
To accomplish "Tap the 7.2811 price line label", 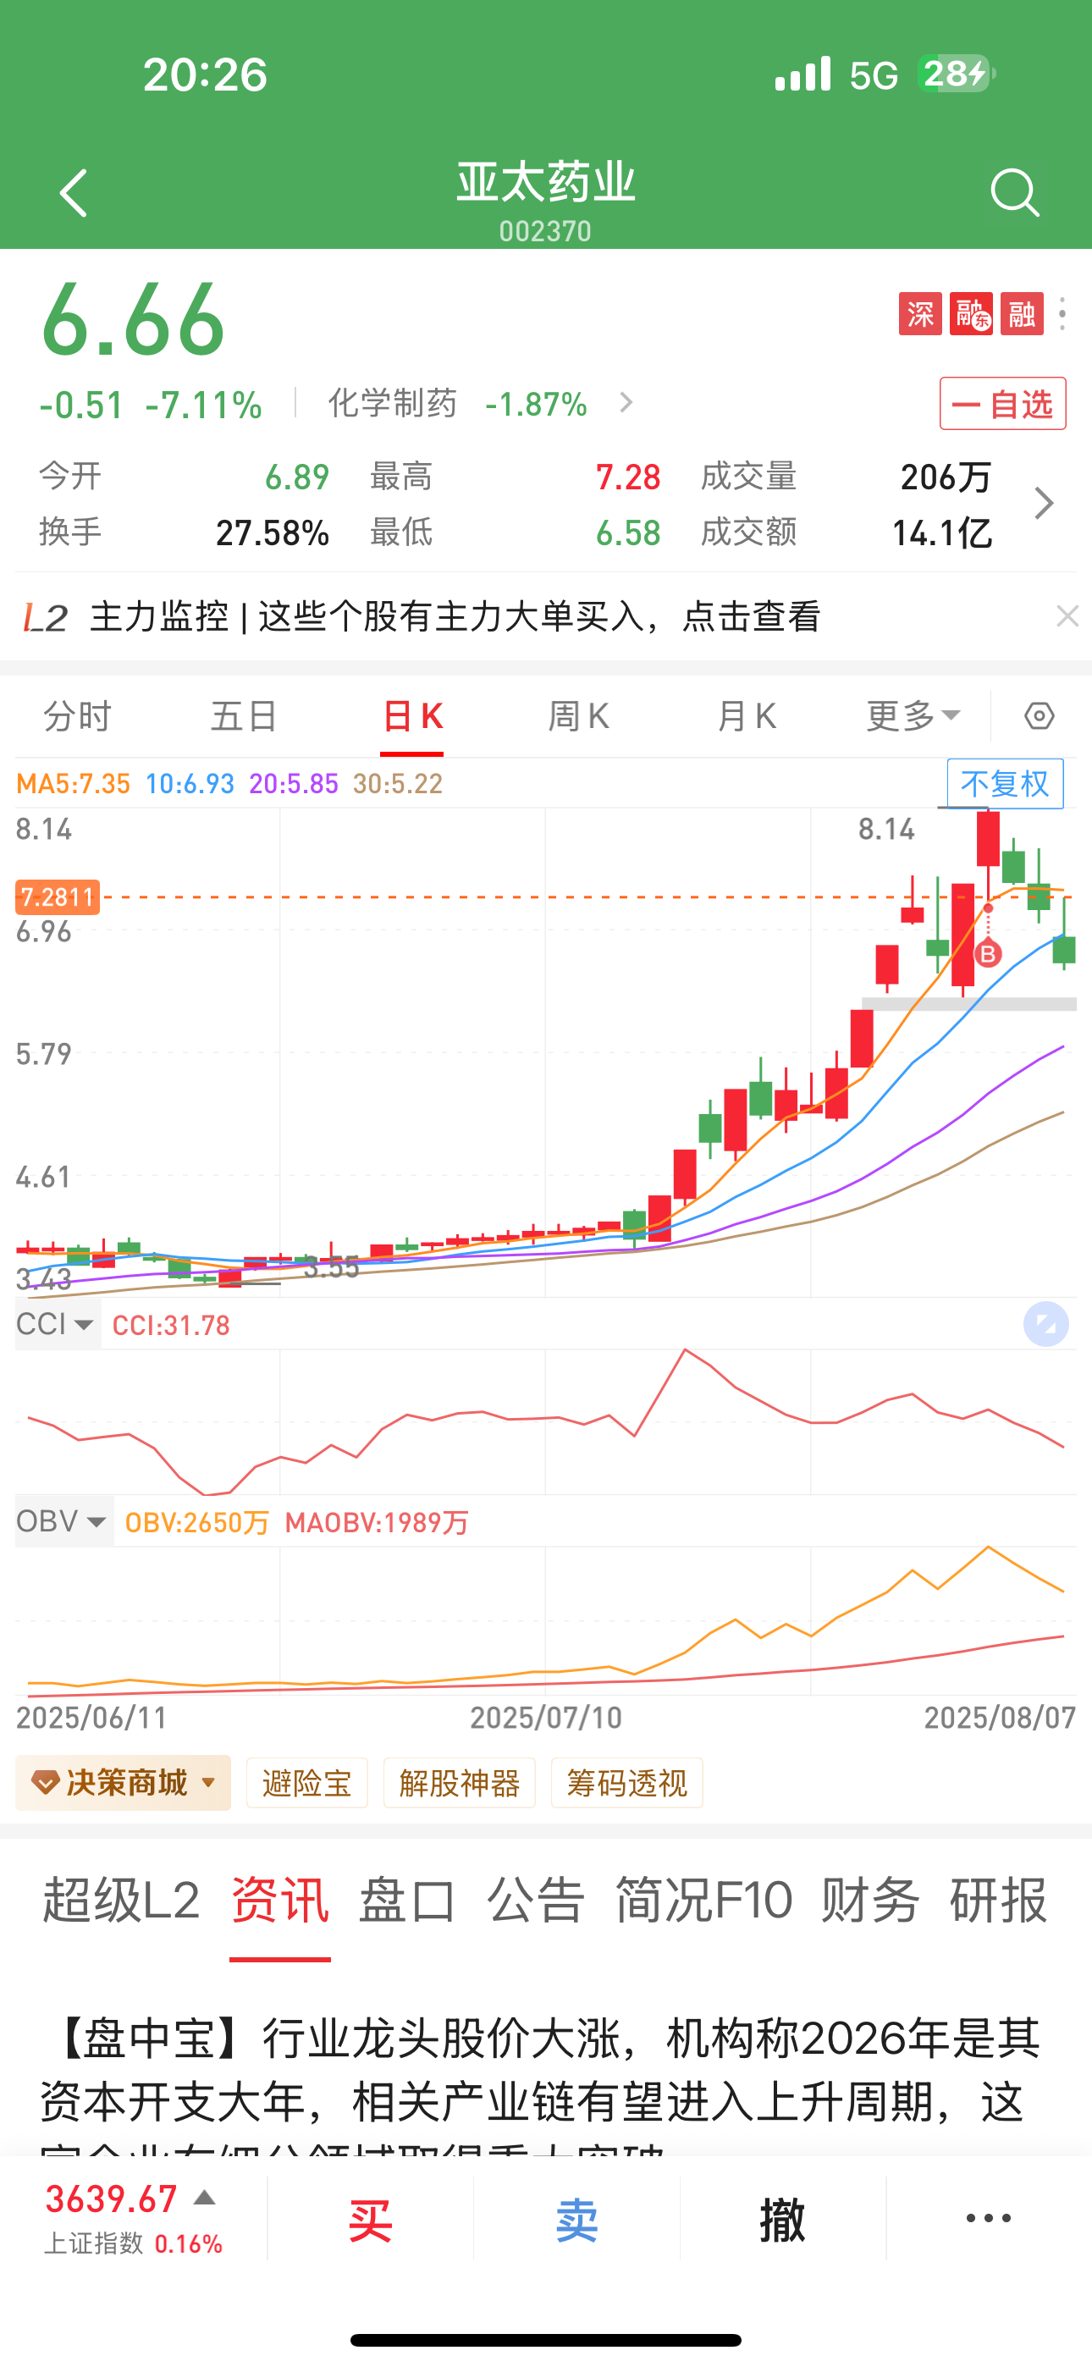I will pyautogui.click(x=57, y=897).
